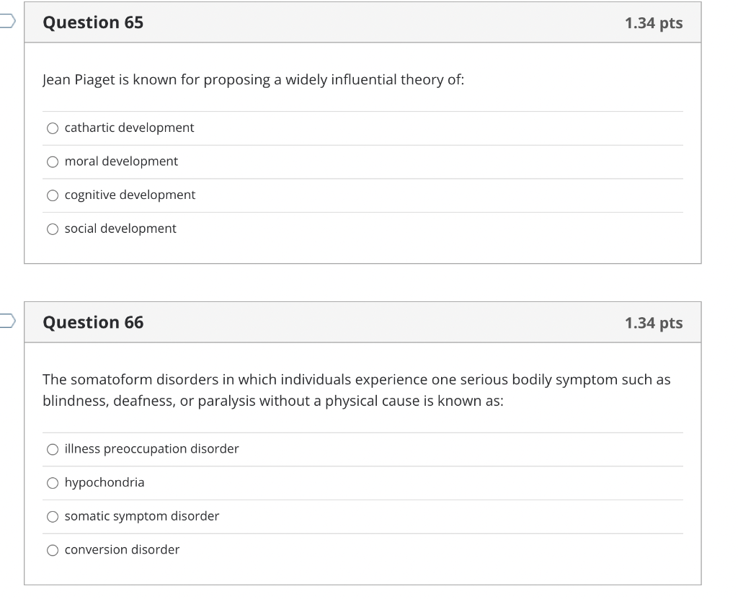Click the 'cognitive development' answer label text

(x=130, y=195)
